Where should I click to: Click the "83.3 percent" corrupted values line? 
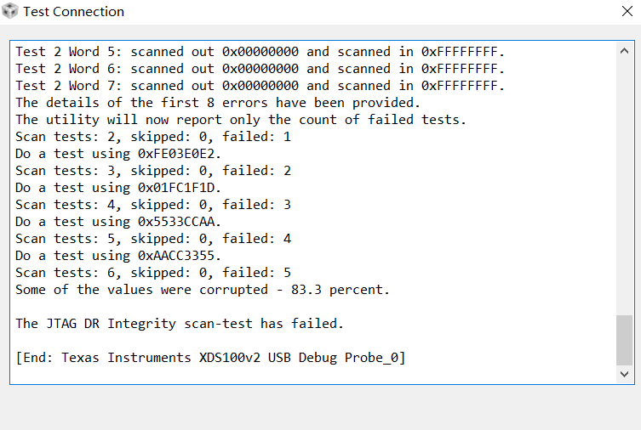click(x=202, y=290)
